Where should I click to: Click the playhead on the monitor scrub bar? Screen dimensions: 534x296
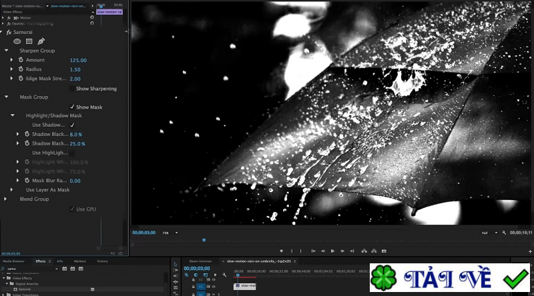click(204, 240)
